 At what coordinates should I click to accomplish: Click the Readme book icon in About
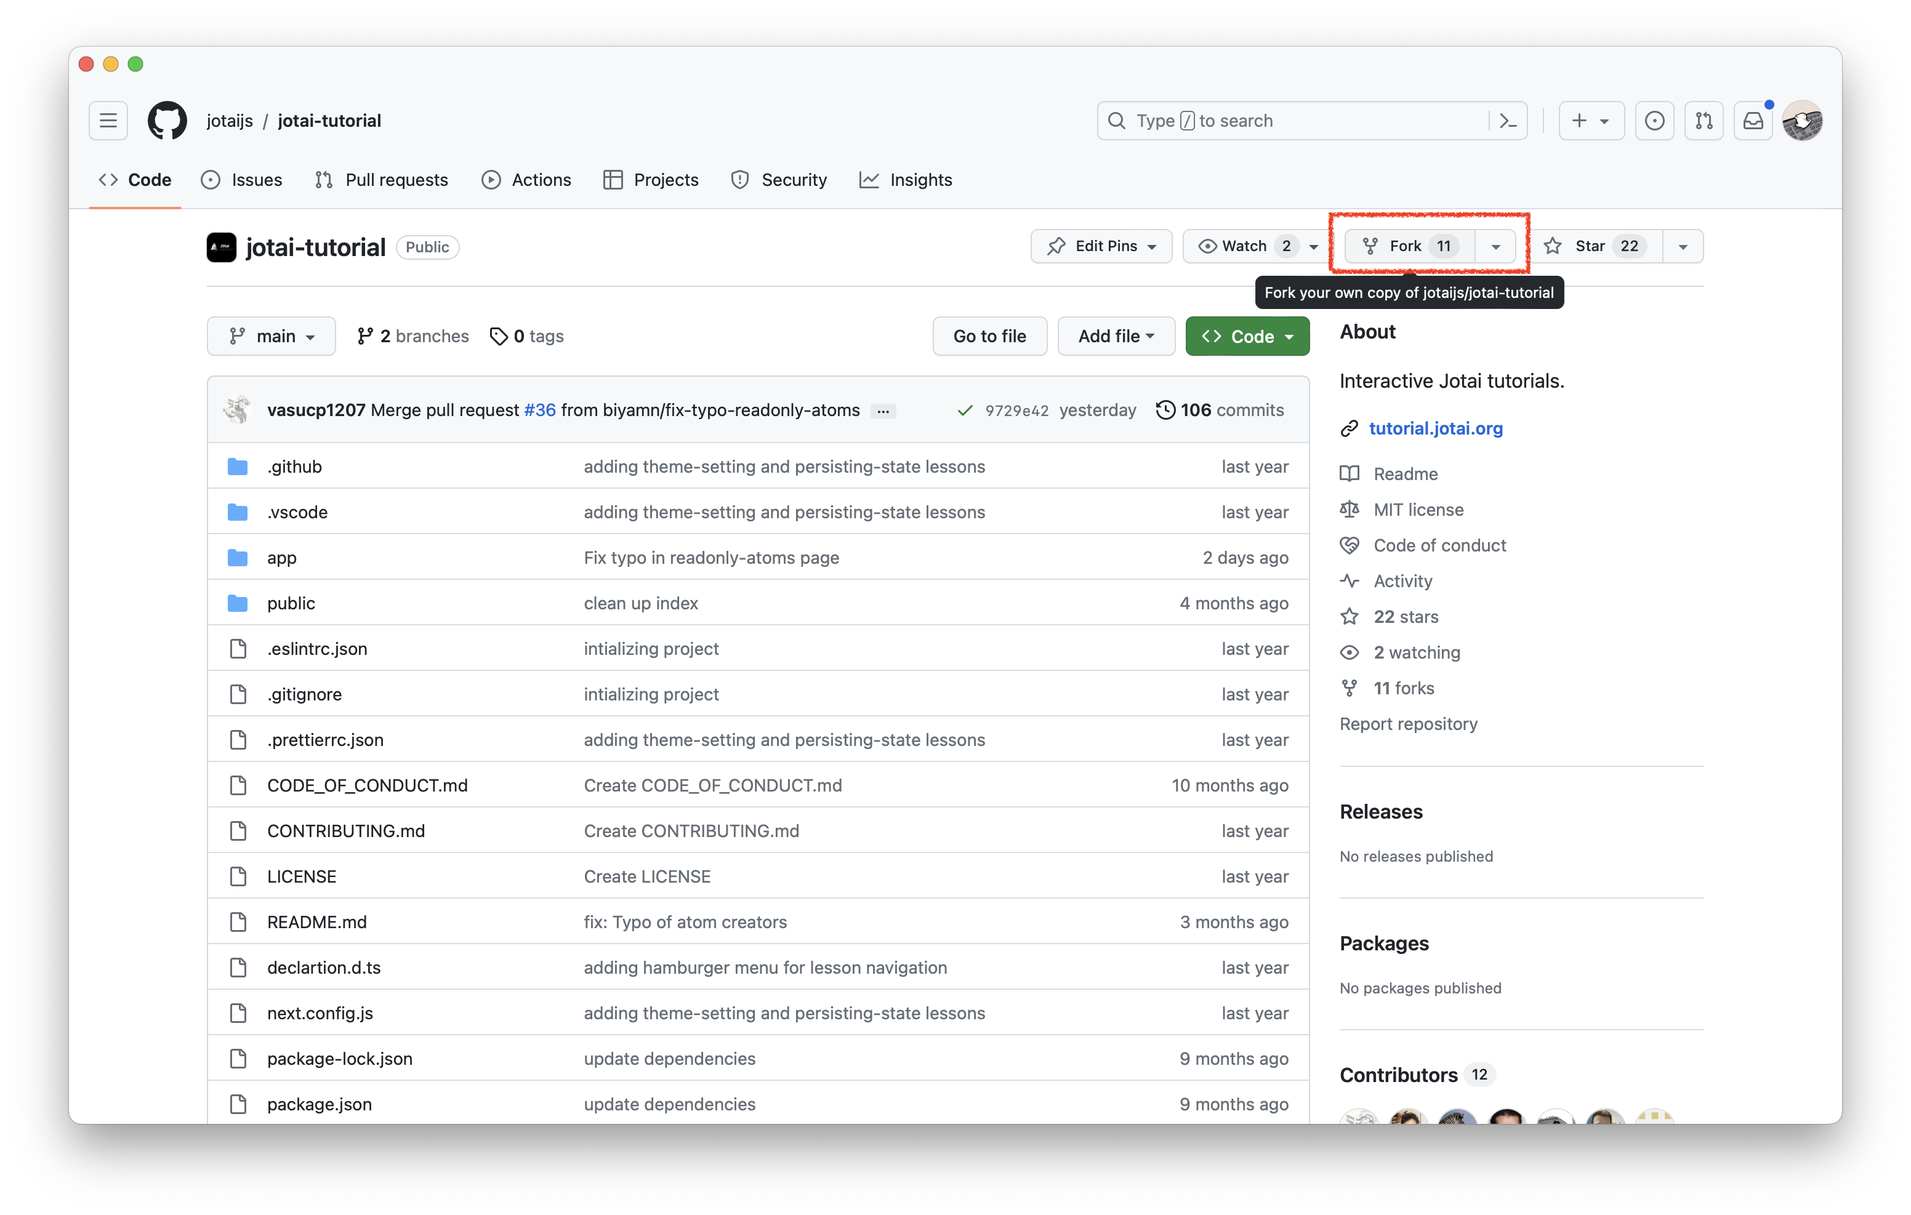(x=1349, y=474)
